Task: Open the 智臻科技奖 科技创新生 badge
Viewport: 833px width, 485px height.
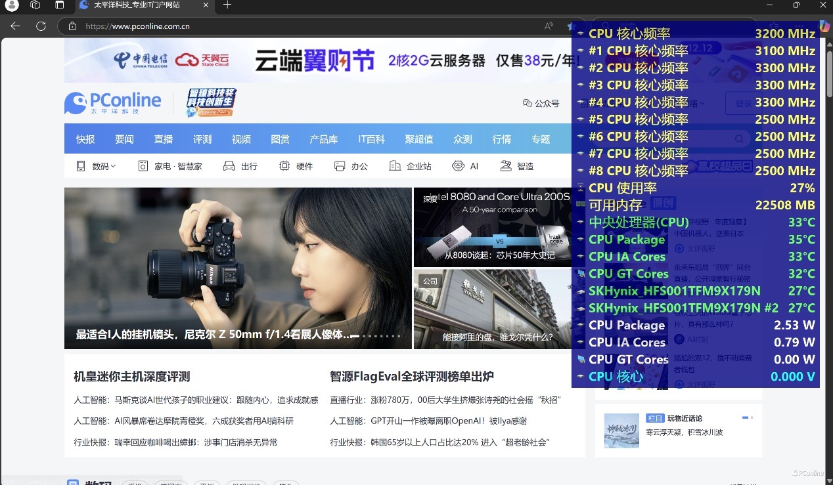Action: (211, 103)
